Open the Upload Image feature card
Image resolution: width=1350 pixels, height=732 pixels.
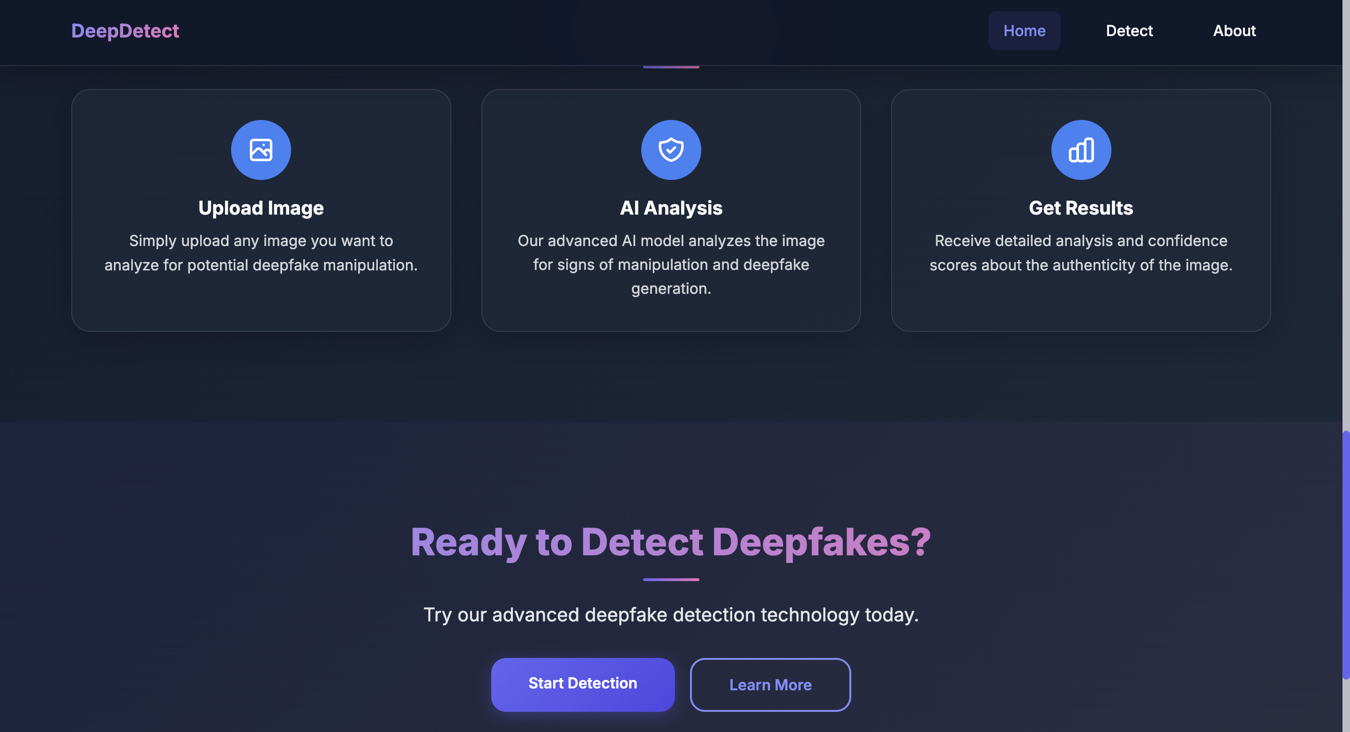point(261,209)
